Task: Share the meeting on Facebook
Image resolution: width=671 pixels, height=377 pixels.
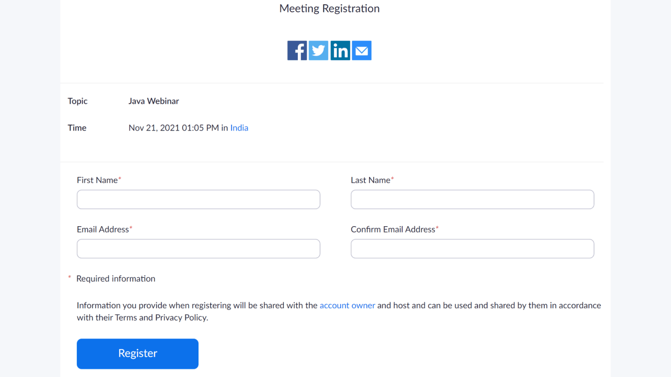Action: pyautogui.click(x=297, y=50)
